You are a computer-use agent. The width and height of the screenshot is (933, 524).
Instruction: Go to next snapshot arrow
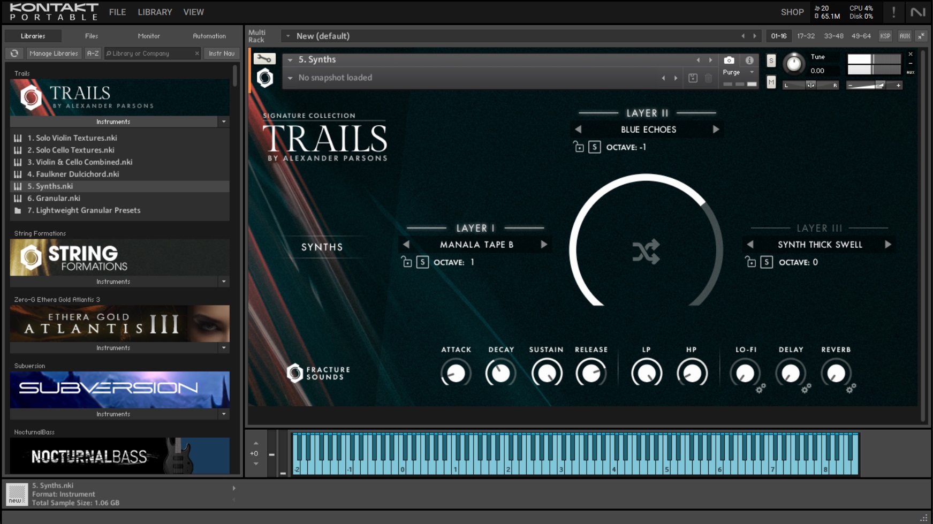tap(676, 78)
